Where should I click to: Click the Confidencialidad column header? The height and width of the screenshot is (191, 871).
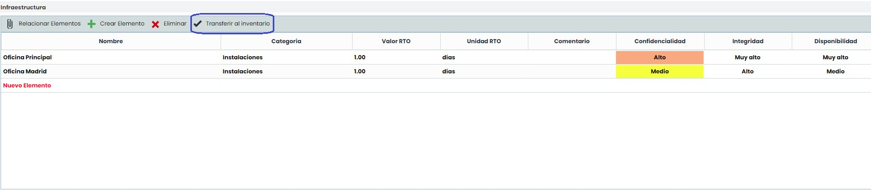(660, 41)
